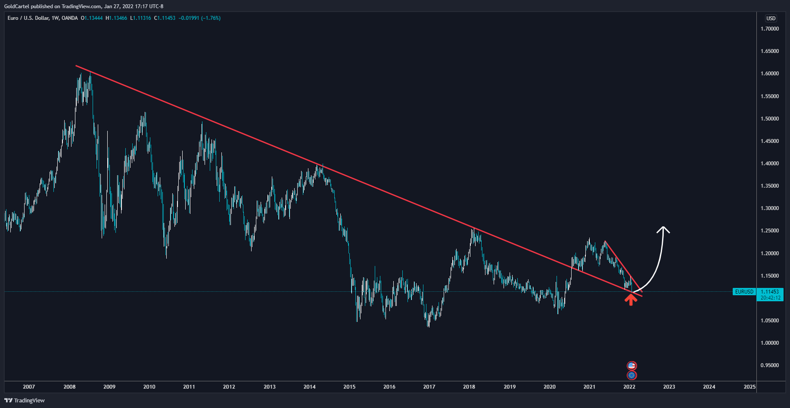Click the US flag economic event icon
Viewport: 790px width, 408px height.
pos(631,366)
